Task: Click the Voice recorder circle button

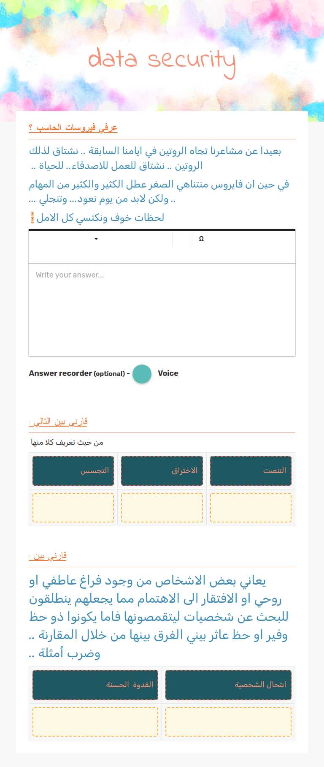Action: click(x=142, y=374)
